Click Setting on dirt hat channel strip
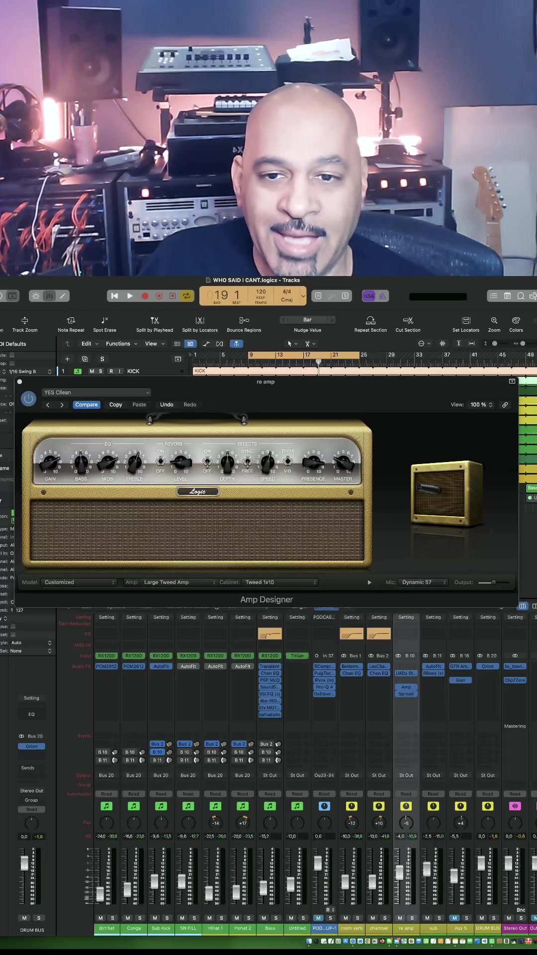Screen dimensions: 537x955 106,617
